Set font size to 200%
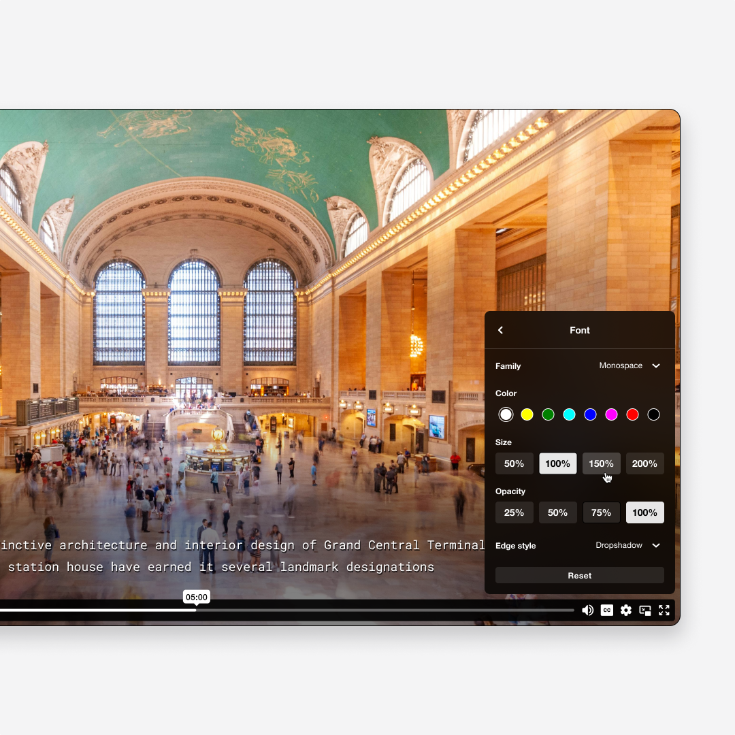The image size is (735, 735). 645,463
